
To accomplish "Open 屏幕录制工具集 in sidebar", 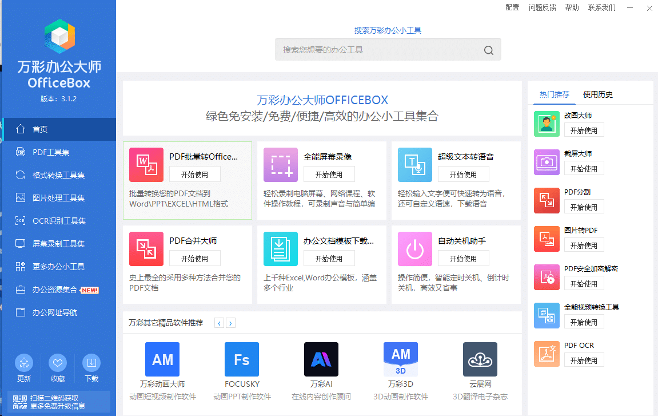I will pyautogui.click(x=59, y=244).
